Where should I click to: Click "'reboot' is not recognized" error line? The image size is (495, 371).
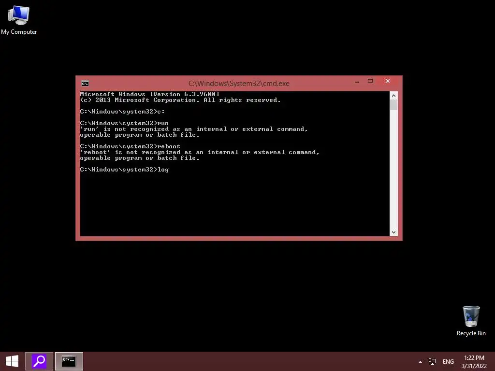pos(200,152)
